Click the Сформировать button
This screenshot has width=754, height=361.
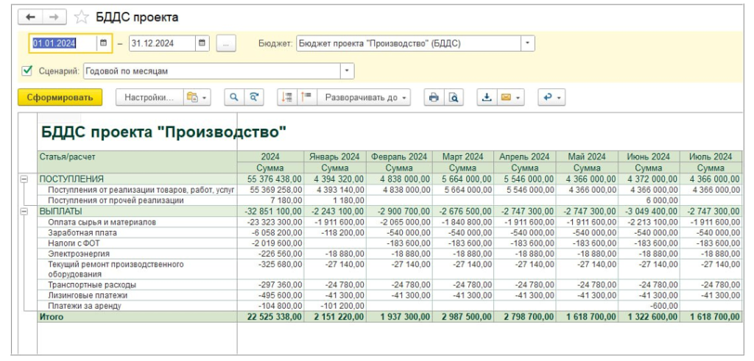(x=60, y=97)
